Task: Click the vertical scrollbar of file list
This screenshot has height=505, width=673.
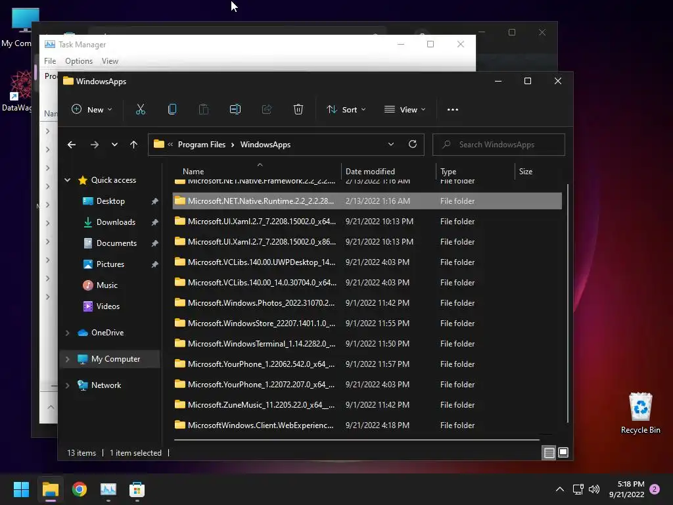Action: click(x=568, y=302)
